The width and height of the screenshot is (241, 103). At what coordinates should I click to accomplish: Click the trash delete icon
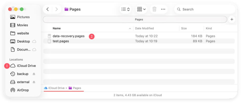point(154,9)
